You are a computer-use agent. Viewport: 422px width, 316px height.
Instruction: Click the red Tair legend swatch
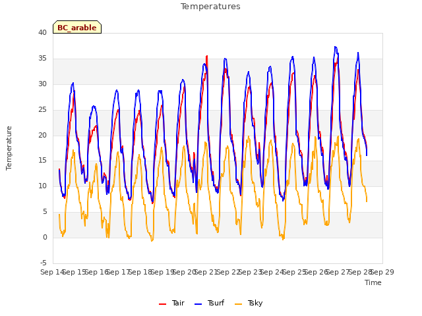coord(163,304)
